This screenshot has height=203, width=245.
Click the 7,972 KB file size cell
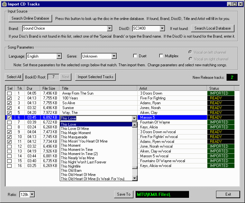tap(50, 113)
